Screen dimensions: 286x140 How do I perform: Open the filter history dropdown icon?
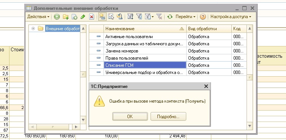click(x=149, y=17)
